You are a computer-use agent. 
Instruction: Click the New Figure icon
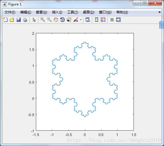click(5, 20)
